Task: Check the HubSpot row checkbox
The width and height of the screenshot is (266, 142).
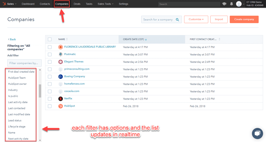Action: (50, 106)
